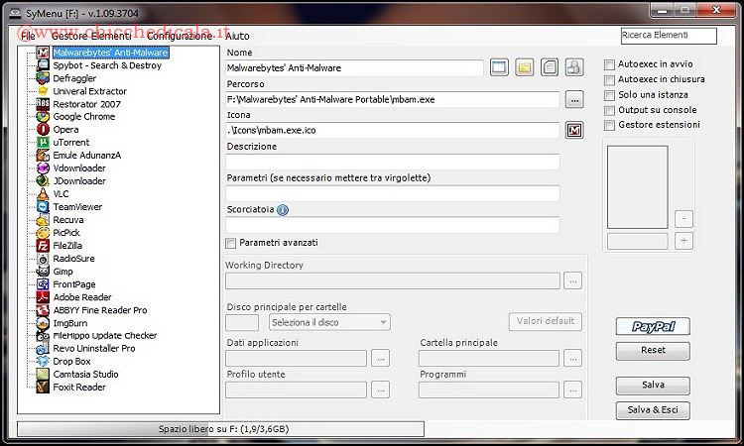Click the yellow folder icon beside Nome
The height and width of the screenshot is (446, 744).
tap(524, 68)
